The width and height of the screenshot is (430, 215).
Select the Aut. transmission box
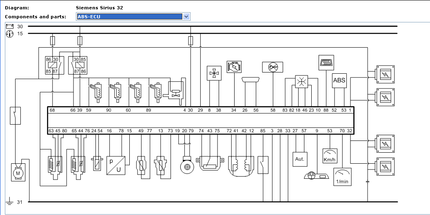click(x=300, y=159)
